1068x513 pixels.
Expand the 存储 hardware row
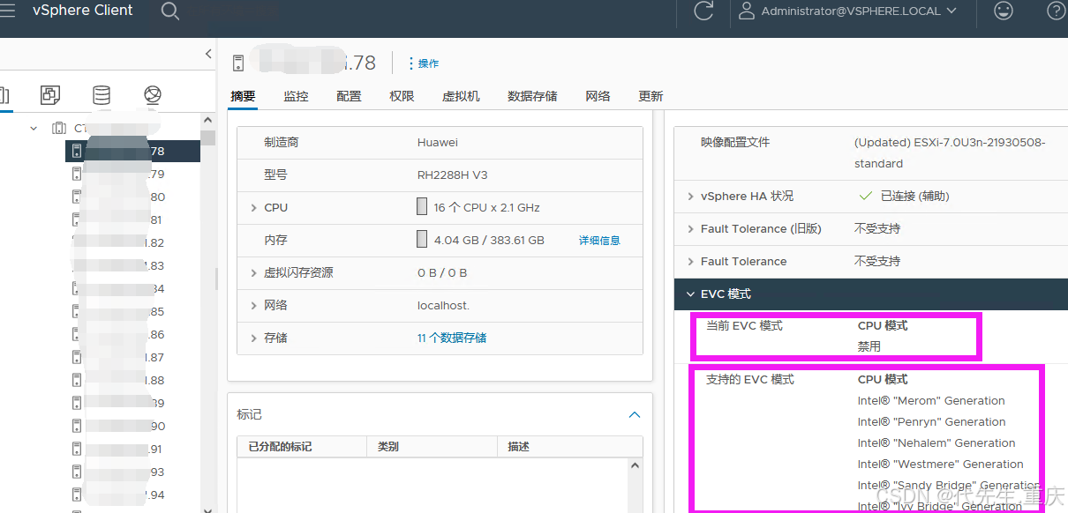(x=253, y=338)
